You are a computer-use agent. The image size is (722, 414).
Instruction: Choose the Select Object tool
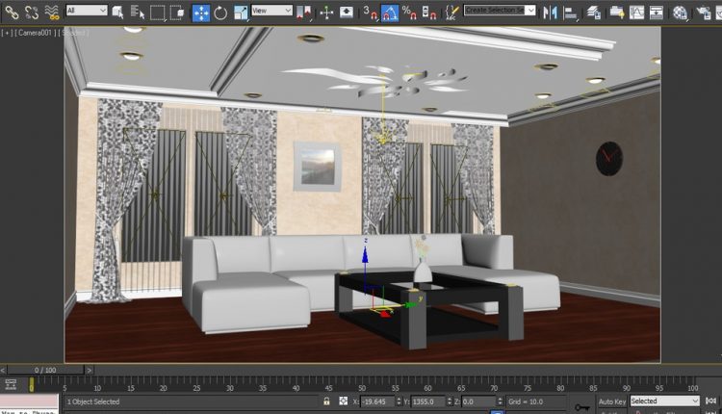(117, 13)
